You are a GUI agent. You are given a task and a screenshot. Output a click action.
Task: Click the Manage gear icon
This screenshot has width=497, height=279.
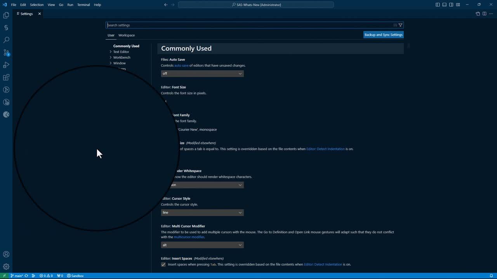(x=6, y=267)
